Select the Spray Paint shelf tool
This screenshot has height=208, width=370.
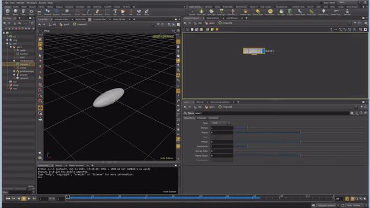coord(98,12)
